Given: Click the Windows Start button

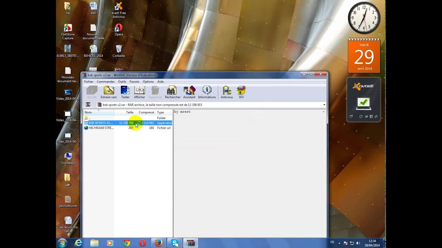Looking at the screenshot, I should point(63,243).
